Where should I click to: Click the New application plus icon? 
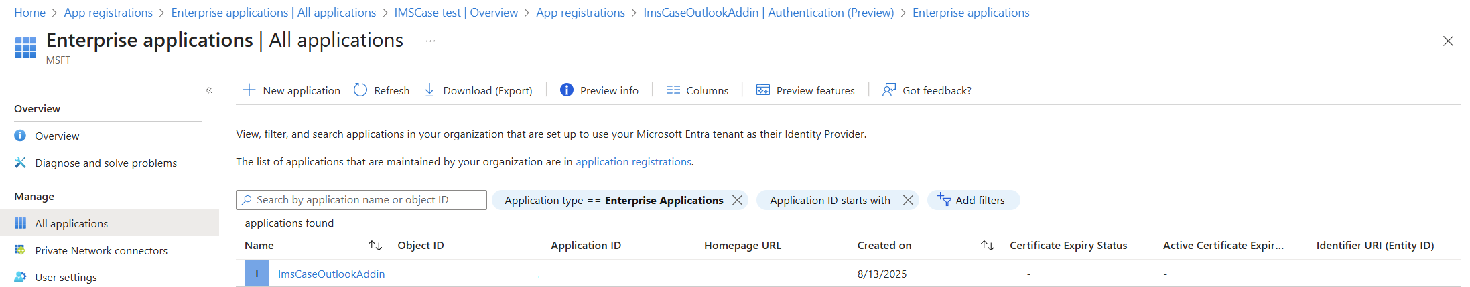tap(249, 90)
